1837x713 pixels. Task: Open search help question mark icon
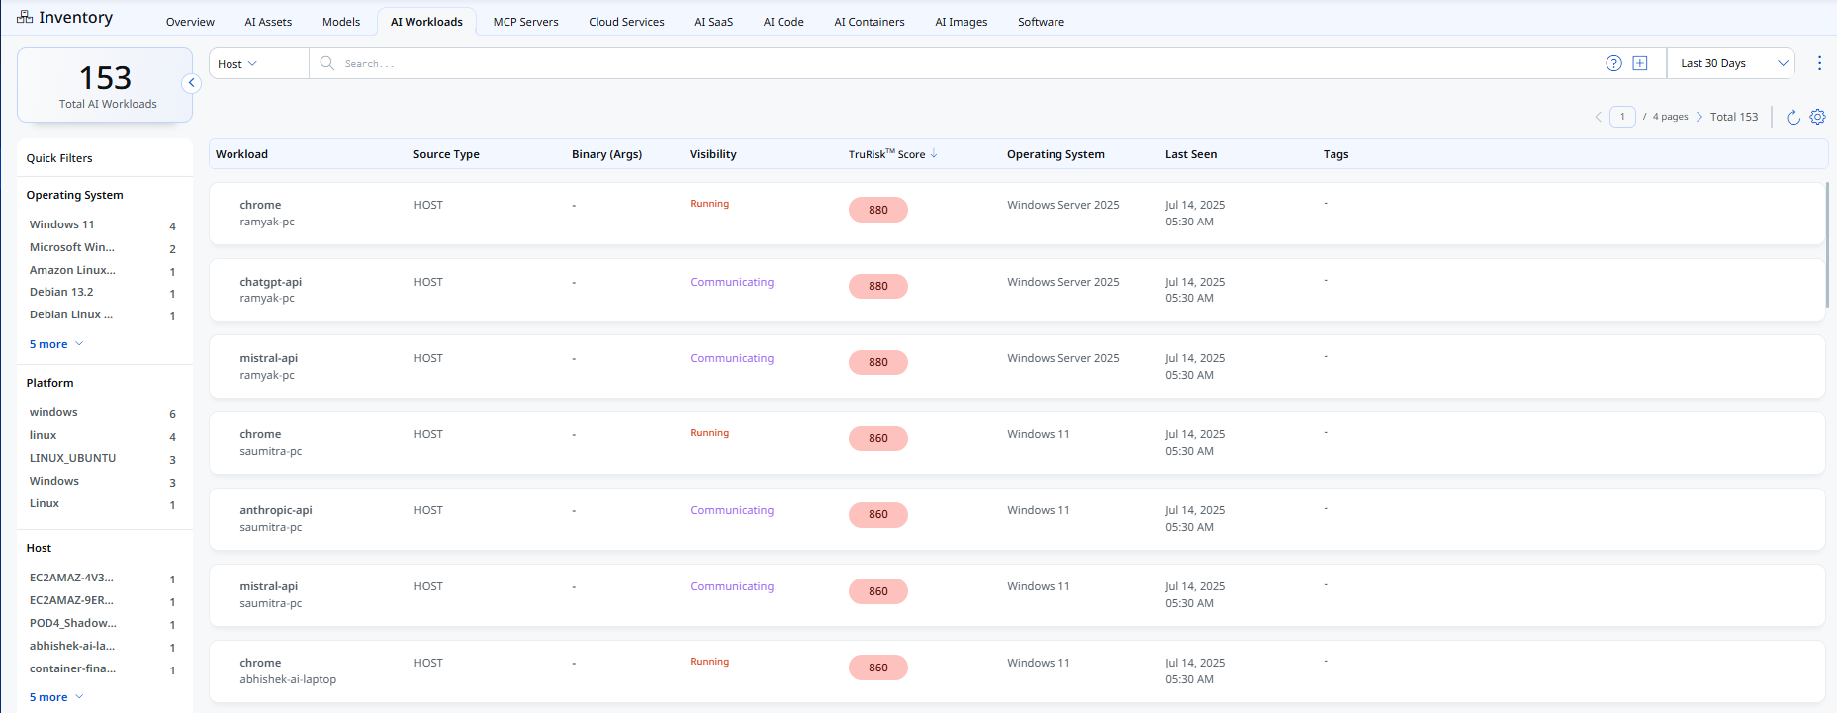pos(1613,63)
